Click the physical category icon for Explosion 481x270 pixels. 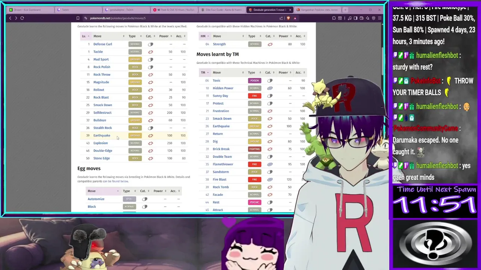tap(150, 143)
